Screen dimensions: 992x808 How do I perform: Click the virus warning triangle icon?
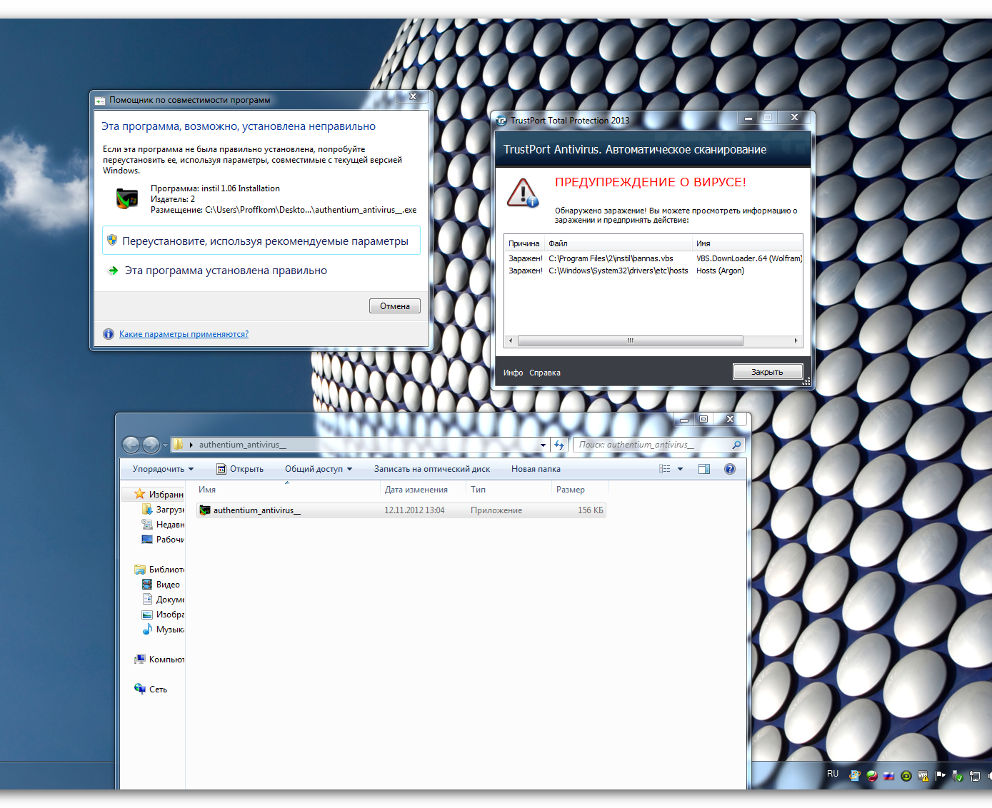[523, 193]
